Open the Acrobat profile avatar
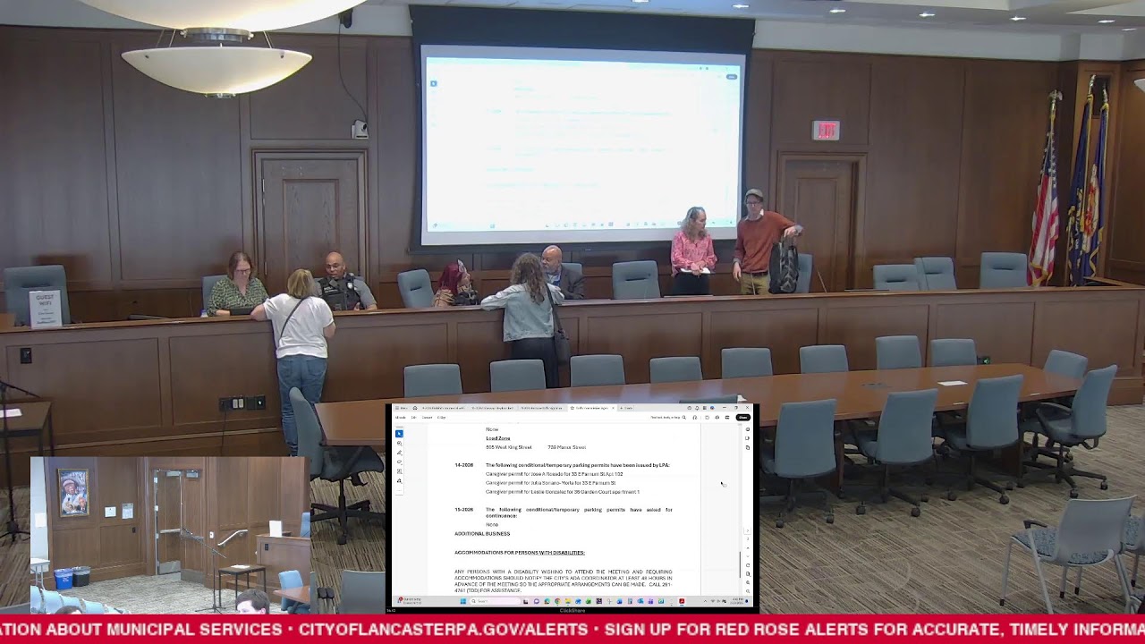 [712, 408]
